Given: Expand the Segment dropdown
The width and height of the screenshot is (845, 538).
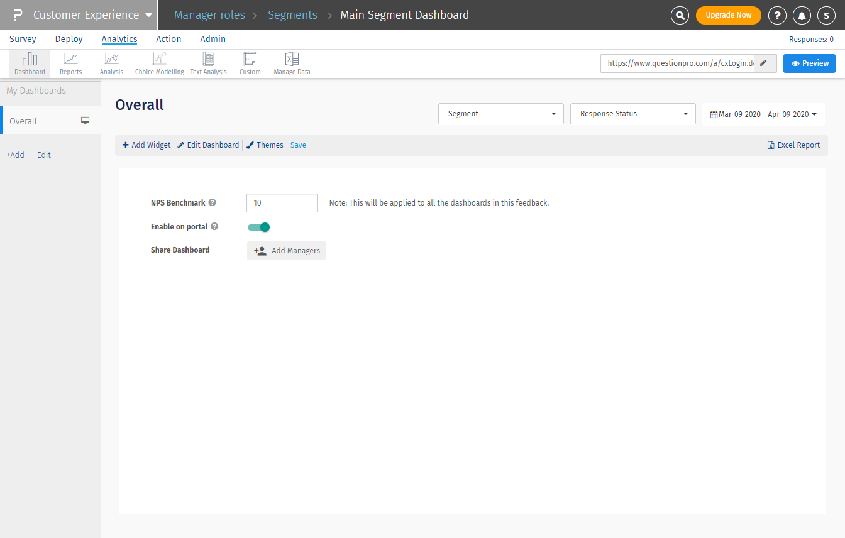Looking at the screenshot, I should point(501,114).
